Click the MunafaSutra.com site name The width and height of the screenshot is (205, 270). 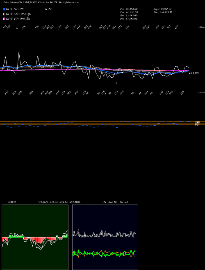[x=69, y=2]
